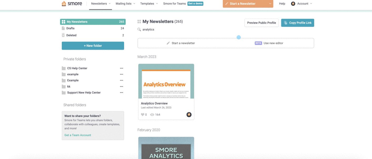Click heart icon on Analytics Overview card

coord(142,115)
